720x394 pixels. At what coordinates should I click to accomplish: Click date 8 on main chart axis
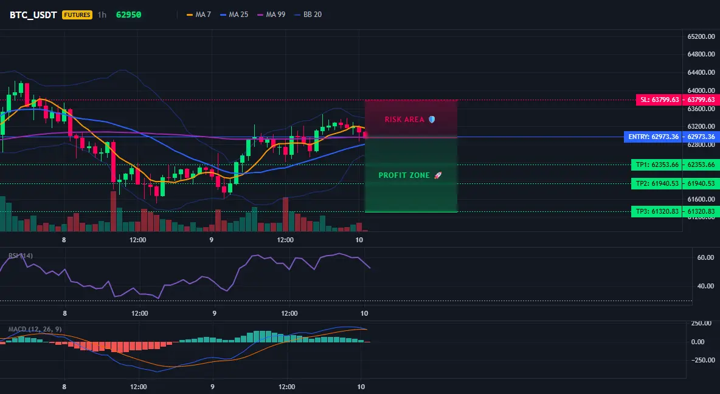pyautogui.click(x=64, y=240)
